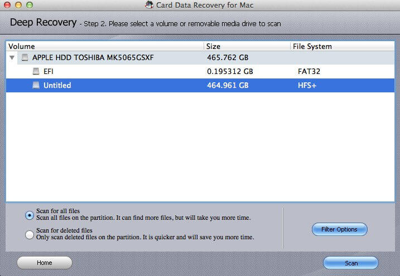
Task: Close the window with the red button
Action: coord(7,5)
